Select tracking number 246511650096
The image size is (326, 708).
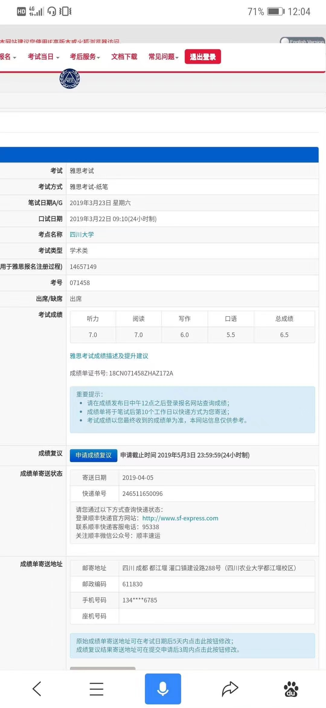[142, 493]
